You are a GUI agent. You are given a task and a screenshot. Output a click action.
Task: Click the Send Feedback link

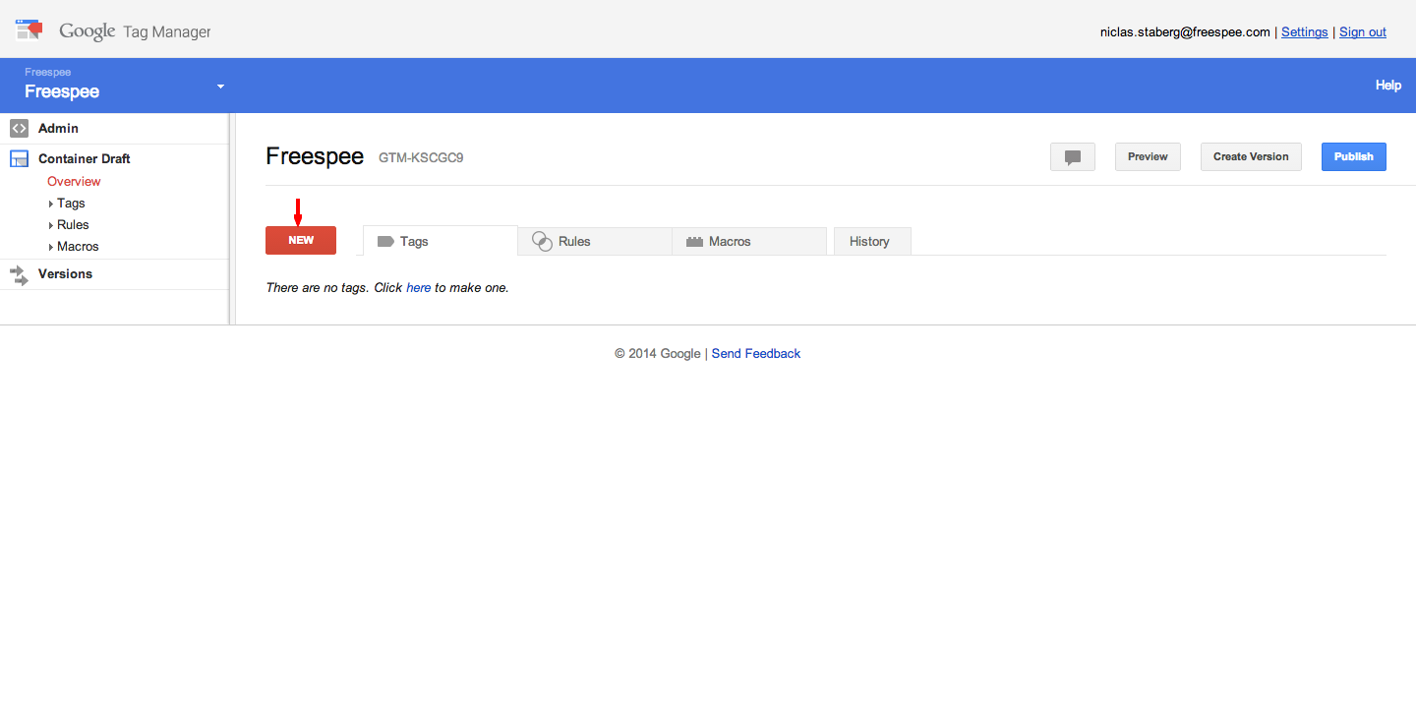click(756, 354)
